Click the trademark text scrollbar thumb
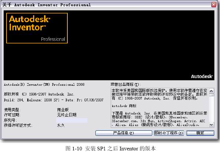The image size is (220, 154). [212, 95]
